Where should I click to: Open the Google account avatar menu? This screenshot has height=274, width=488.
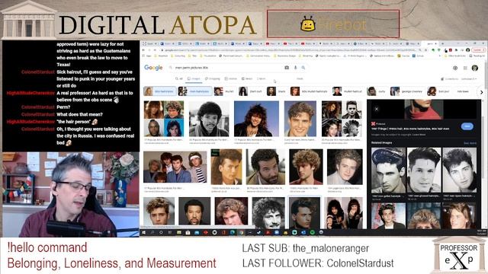point(474,68)
